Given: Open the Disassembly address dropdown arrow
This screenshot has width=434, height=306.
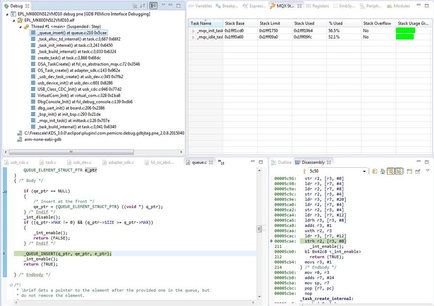Looking at the screenshot, I should point(364,172).
